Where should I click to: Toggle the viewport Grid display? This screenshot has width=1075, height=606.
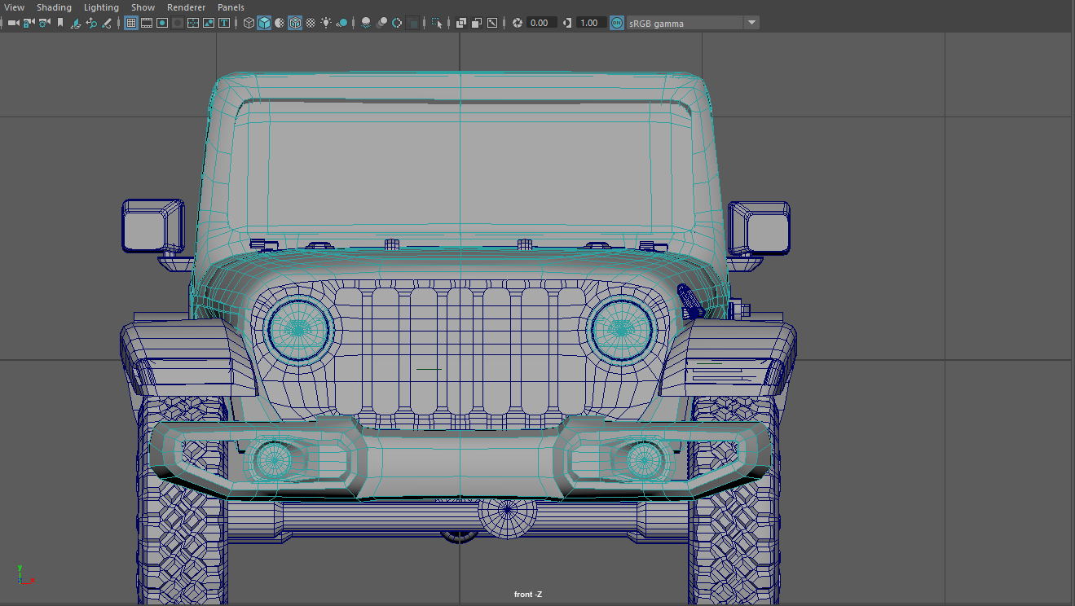tap(130, 23)
